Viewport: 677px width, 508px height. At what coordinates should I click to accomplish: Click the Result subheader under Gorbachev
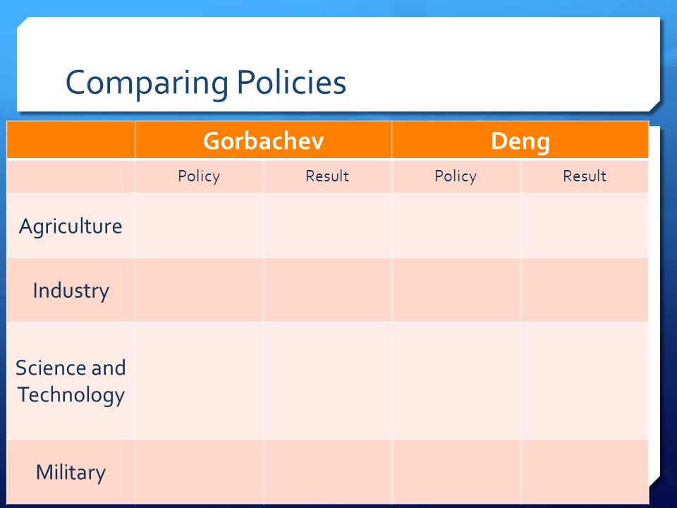click(x=327, y=176)
